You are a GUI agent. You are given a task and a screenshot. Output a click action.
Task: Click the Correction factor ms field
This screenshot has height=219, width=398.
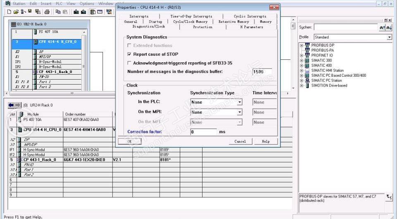click(x=203, y=132)
